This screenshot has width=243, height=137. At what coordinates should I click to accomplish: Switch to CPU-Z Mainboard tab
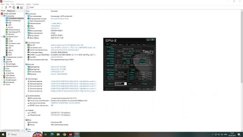pos(114,45)
